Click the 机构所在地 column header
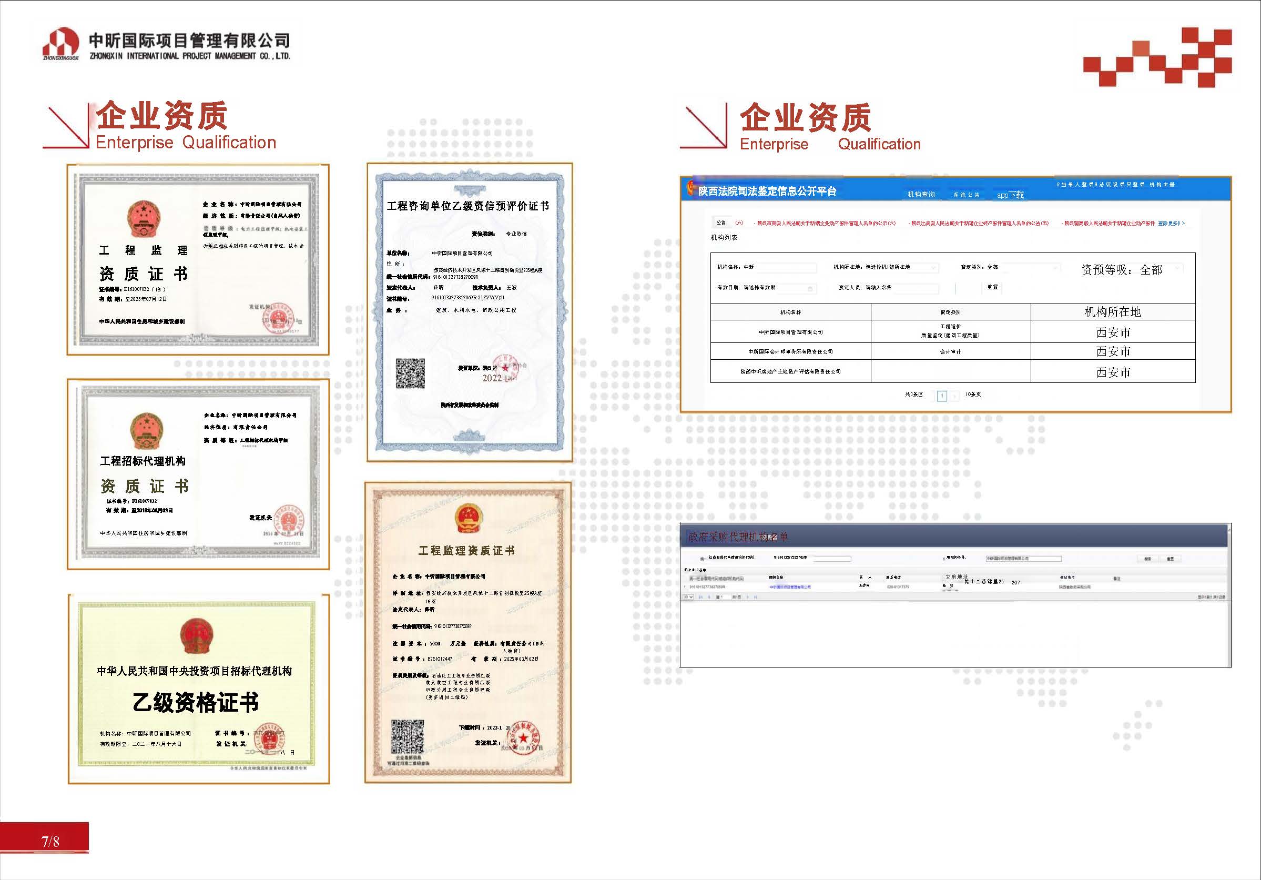1261x880 pixels. (1113, 312)
